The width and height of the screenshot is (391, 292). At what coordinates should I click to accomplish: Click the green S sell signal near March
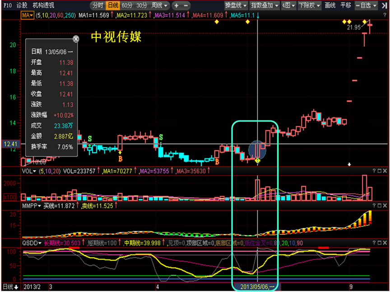tap(90, 139)
